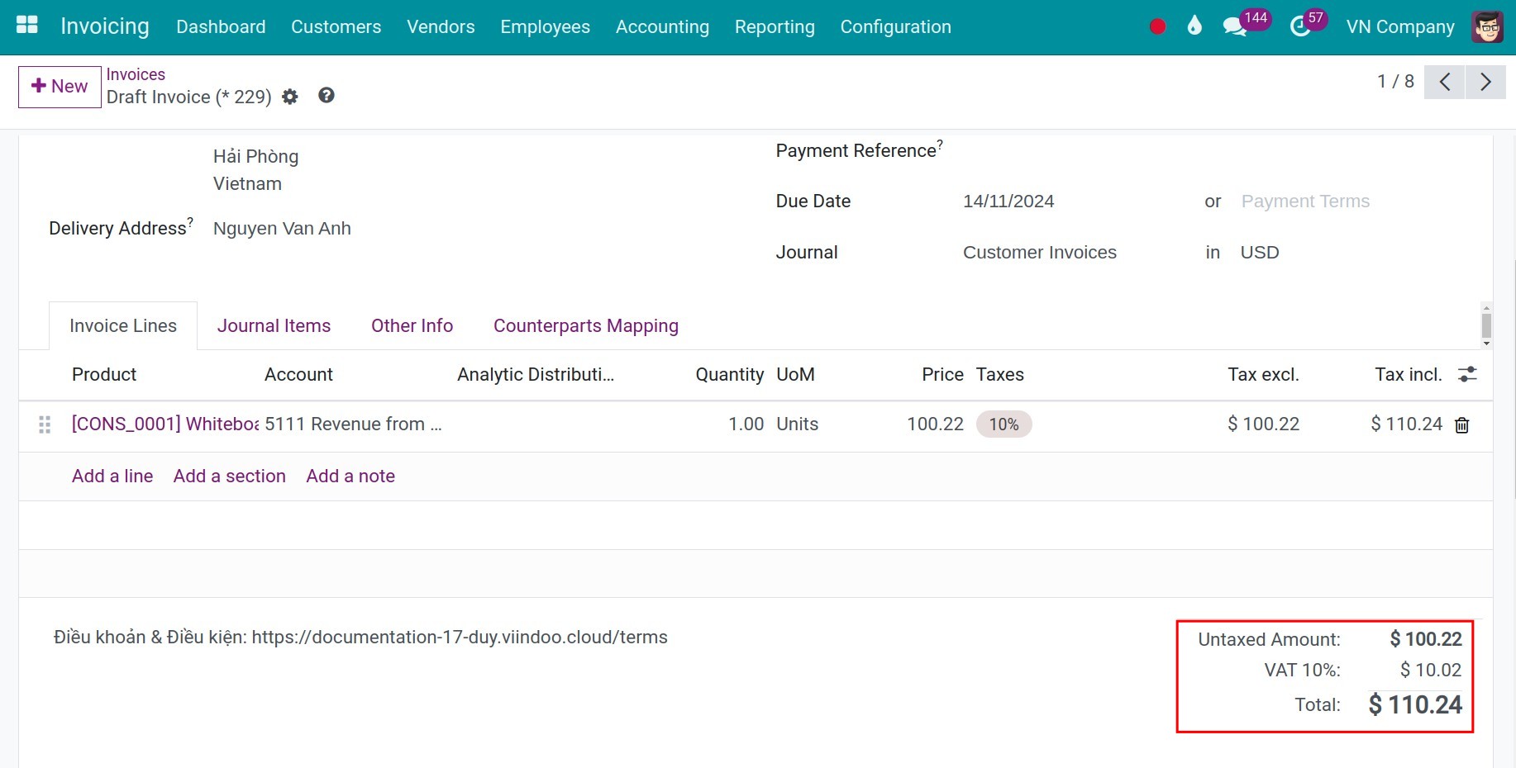Open [CONS_0001] Whiteboard product link
This screenshot has height=768, width=1516.
(x=164, y=424)
